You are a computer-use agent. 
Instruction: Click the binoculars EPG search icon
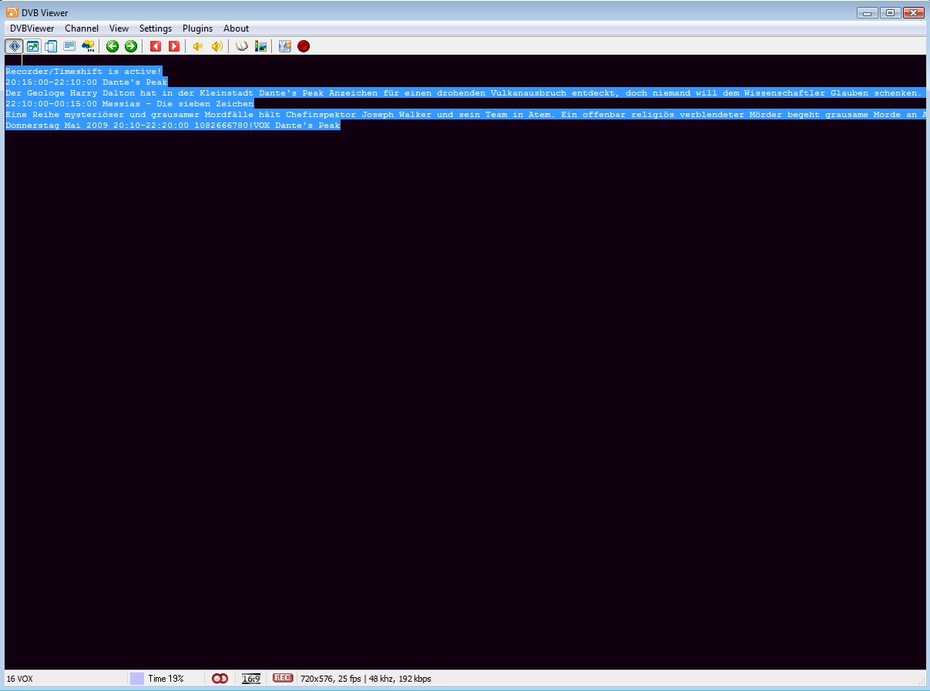click(x=88, y=46)
